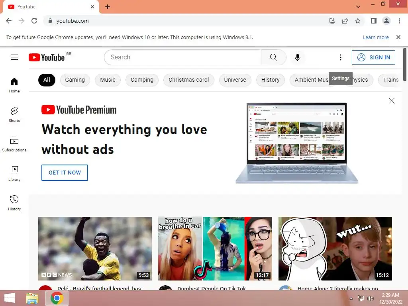408x306 pixels.
Task: Select the Camping filter chip
Action: click(142, 80)
